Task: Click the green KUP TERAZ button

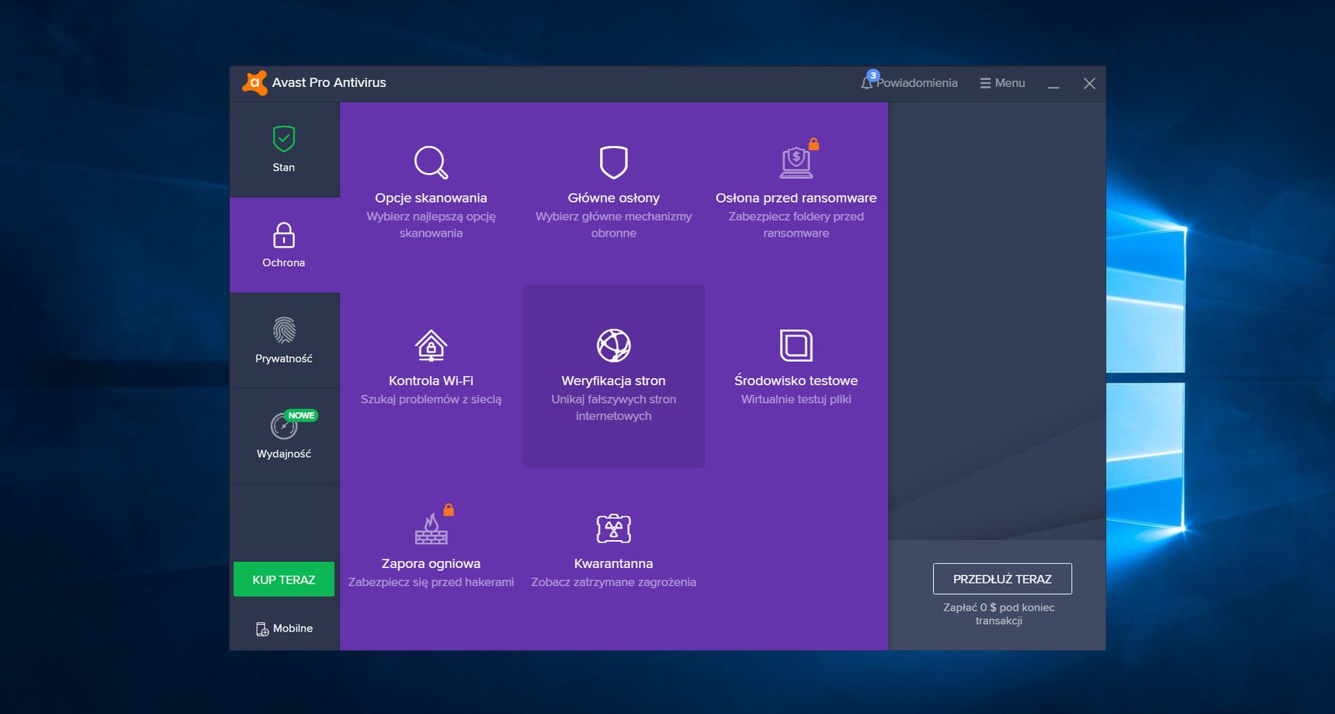Action: [x=284, y=580]
